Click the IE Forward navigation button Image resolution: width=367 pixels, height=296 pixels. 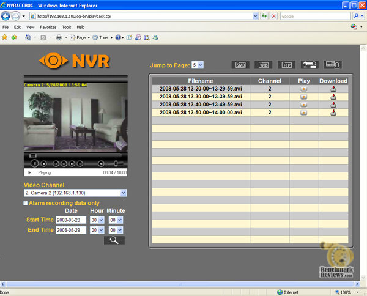click(x=15, y=16)
